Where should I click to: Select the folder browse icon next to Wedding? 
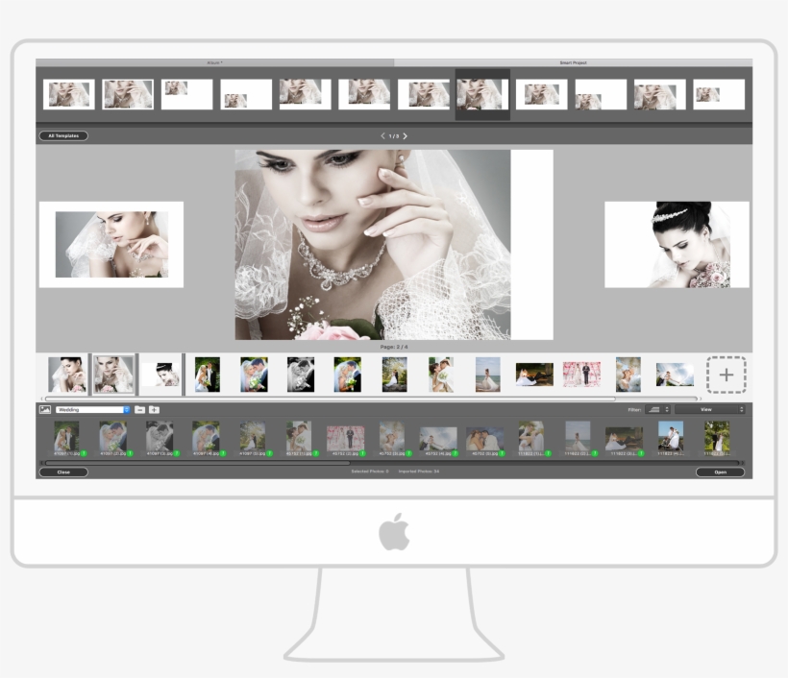click(138, 409)
